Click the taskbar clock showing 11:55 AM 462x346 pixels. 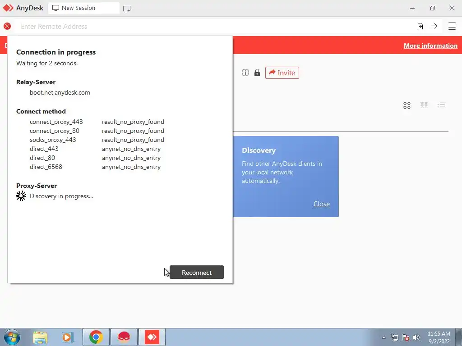coord(439,337)
